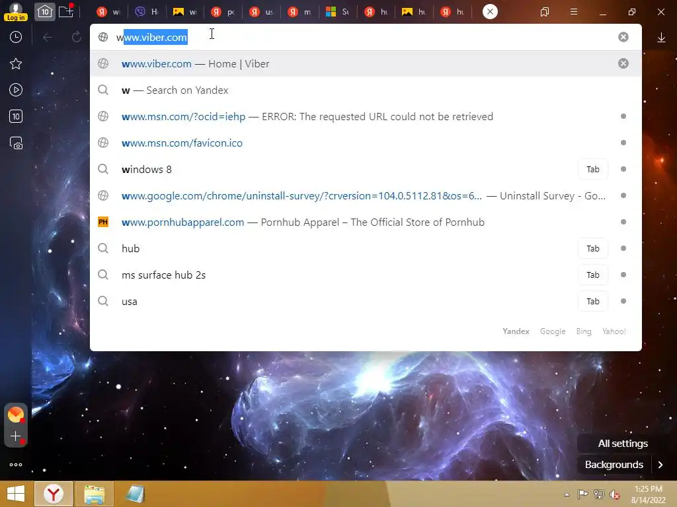Open the clock showing 1:25 PM

(648, 494)
